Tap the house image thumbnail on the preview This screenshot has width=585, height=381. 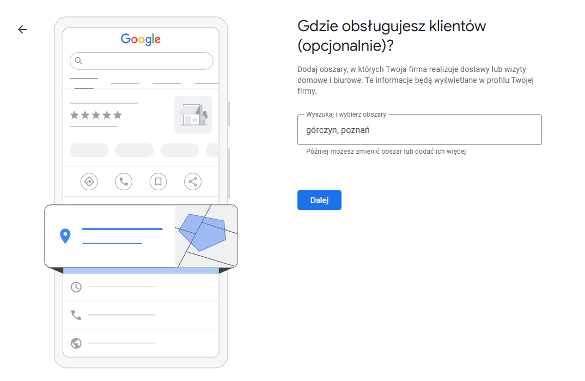[193, 114]
